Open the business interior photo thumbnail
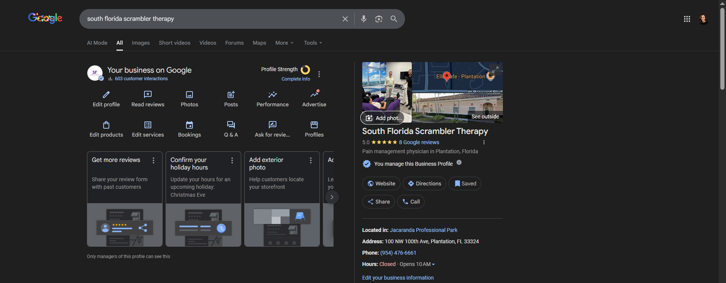This screenshot has height=283, width=726. click(x=387, y=92)
